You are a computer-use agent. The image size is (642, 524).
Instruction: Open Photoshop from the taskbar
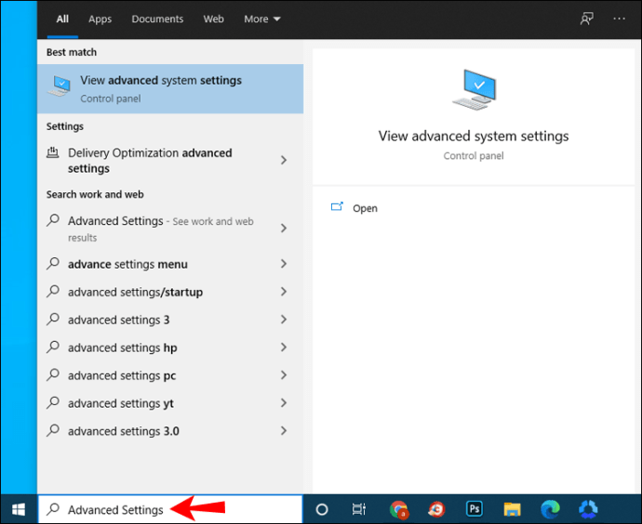click(x=474, y=509)
